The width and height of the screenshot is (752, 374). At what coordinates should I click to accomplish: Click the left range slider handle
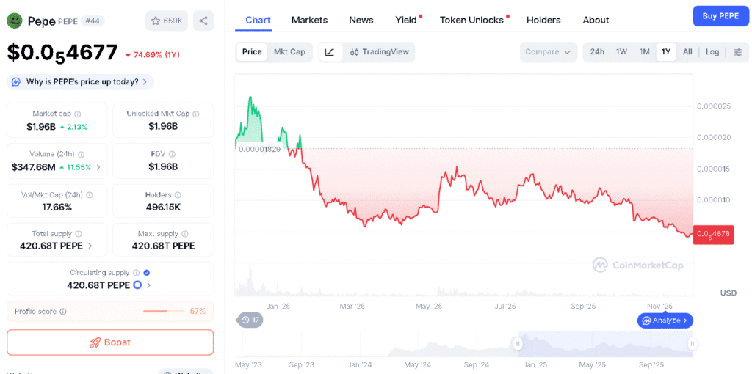pos(518,343)
